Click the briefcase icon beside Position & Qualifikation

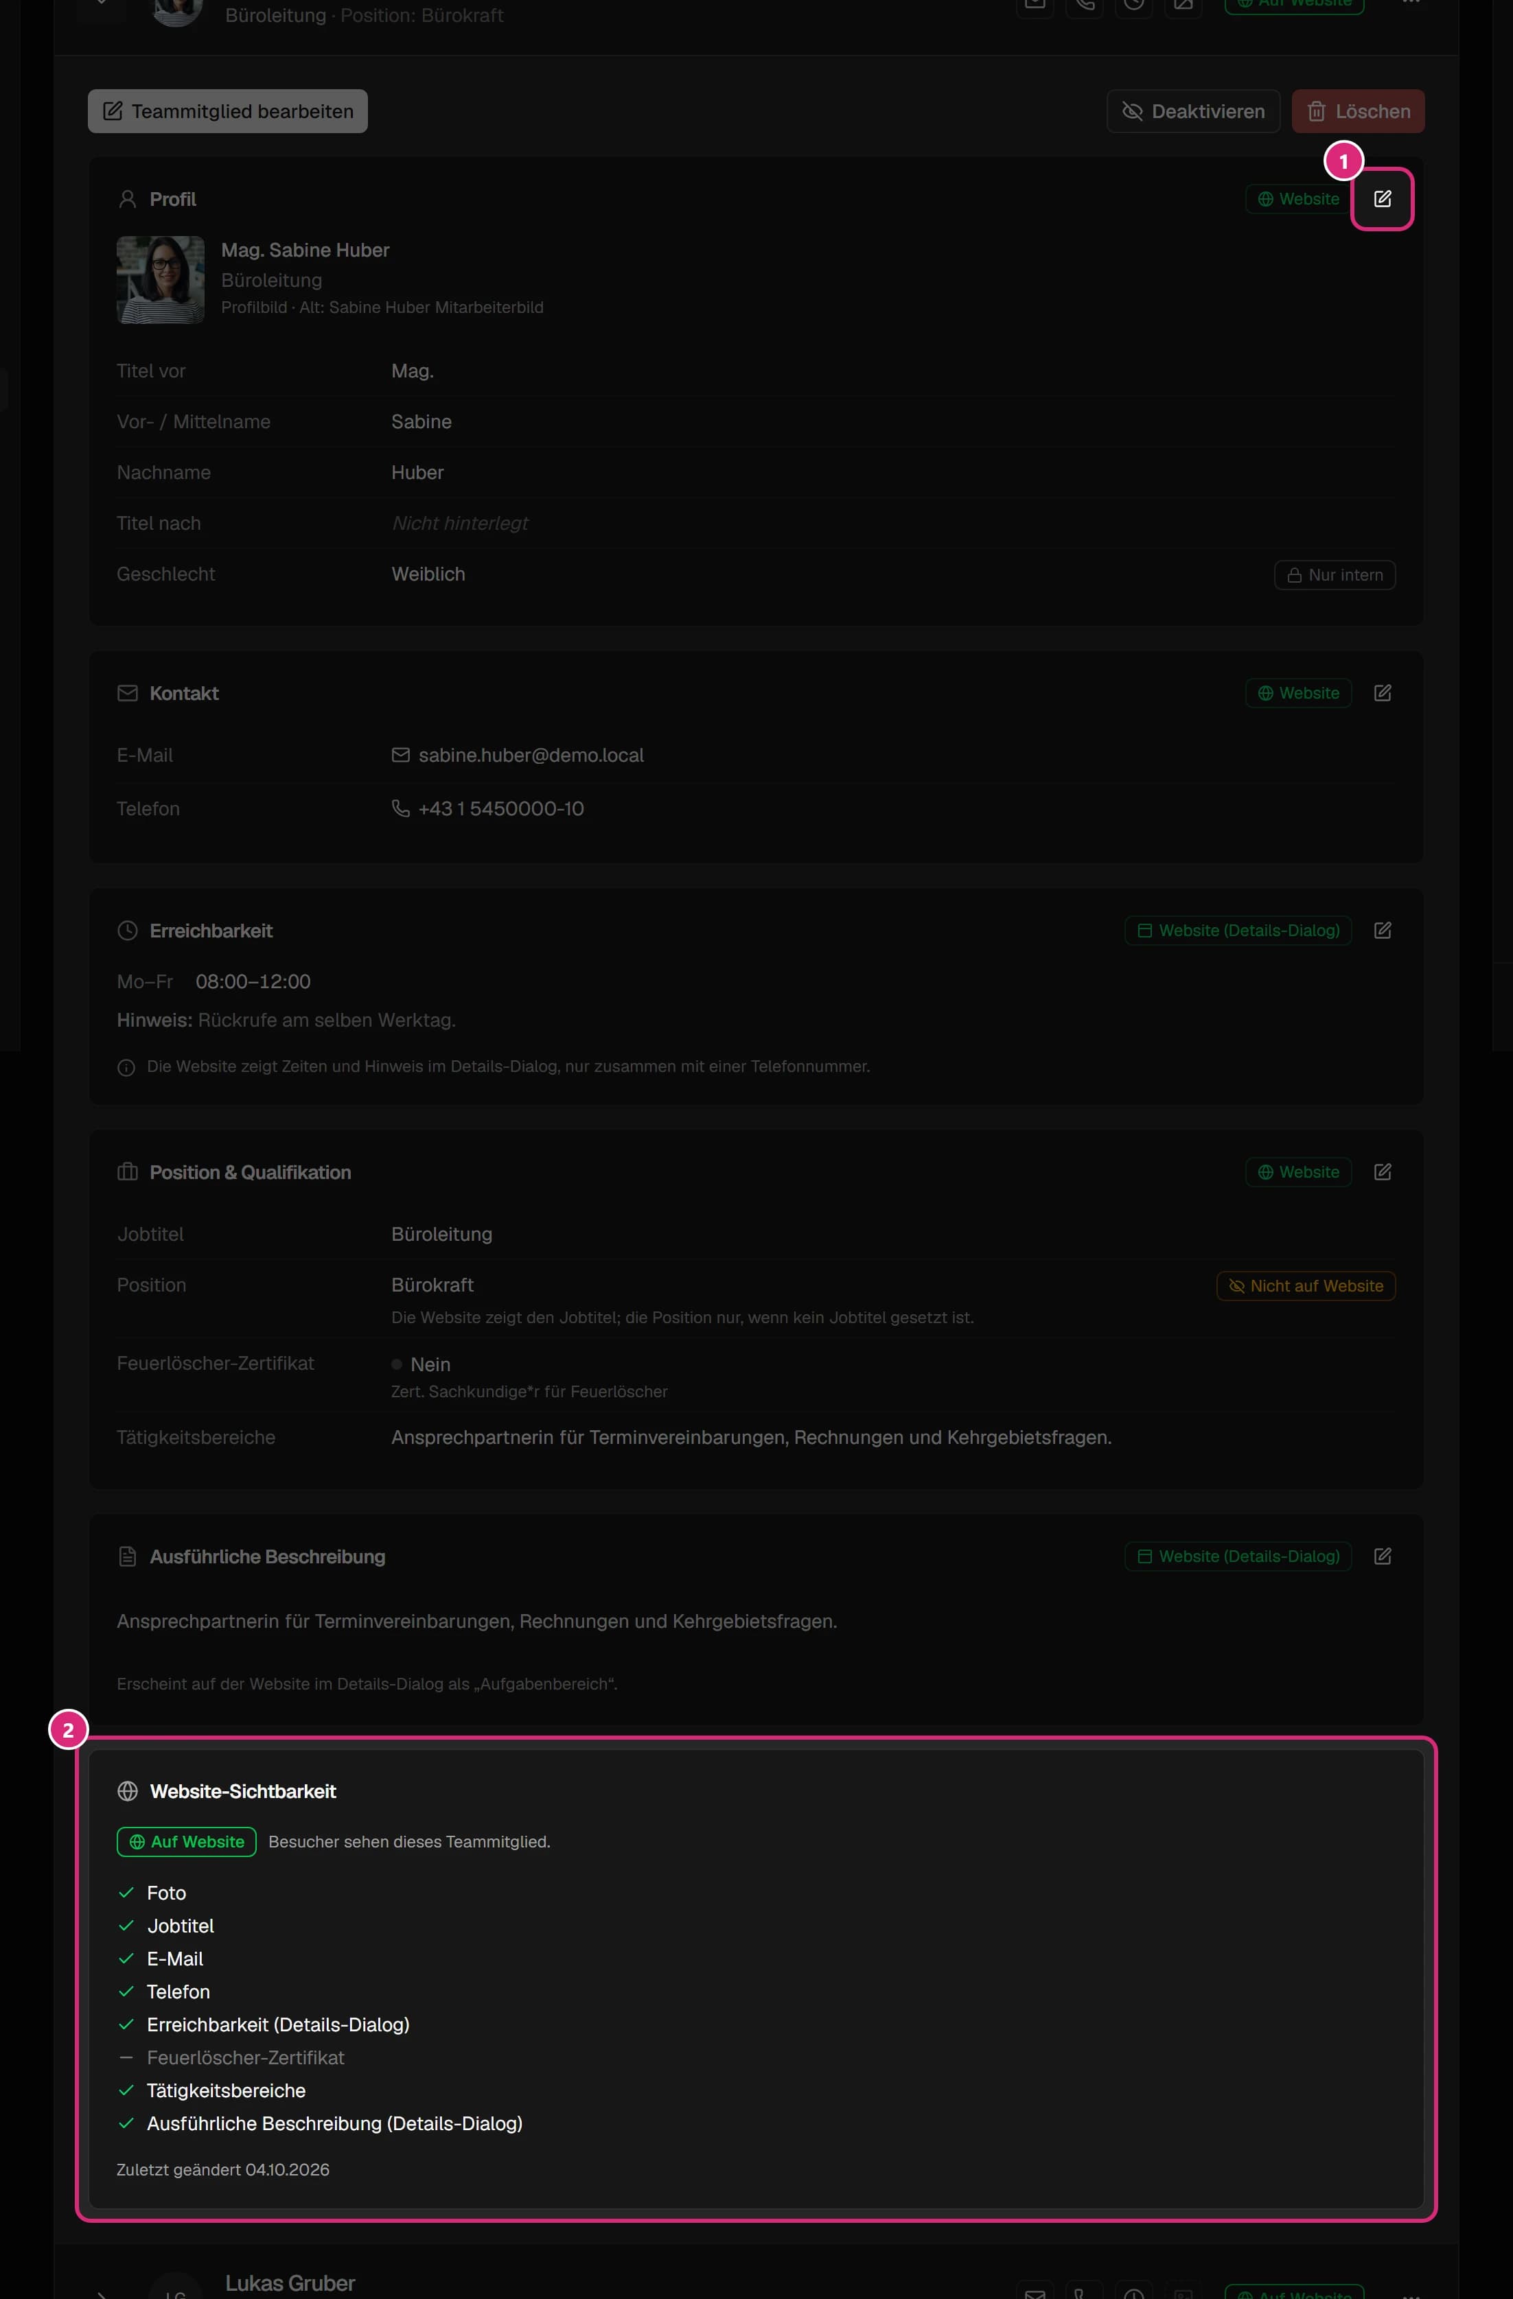pyautogui.click(x=128, y=1171)
